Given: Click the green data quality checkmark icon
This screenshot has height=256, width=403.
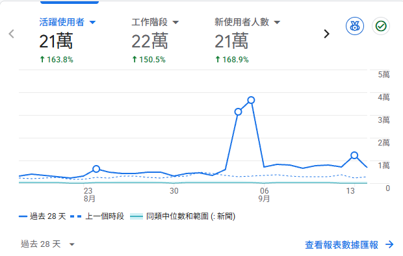Looking at the screenshot, I should pos(381,26).
